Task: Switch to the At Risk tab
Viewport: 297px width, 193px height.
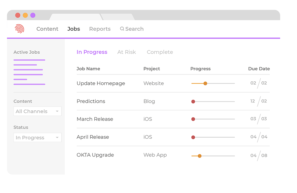Action: [x=126, y=52]
